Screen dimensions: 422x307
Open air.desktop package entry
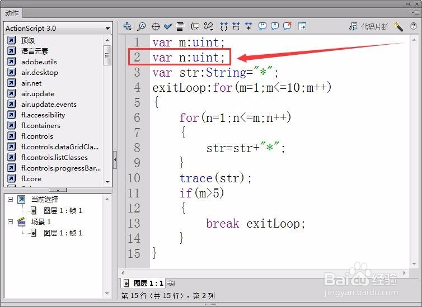40,73
